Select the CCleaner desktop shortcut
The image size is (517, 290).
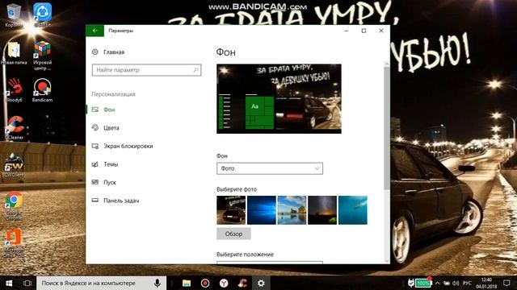click(14, 127)
